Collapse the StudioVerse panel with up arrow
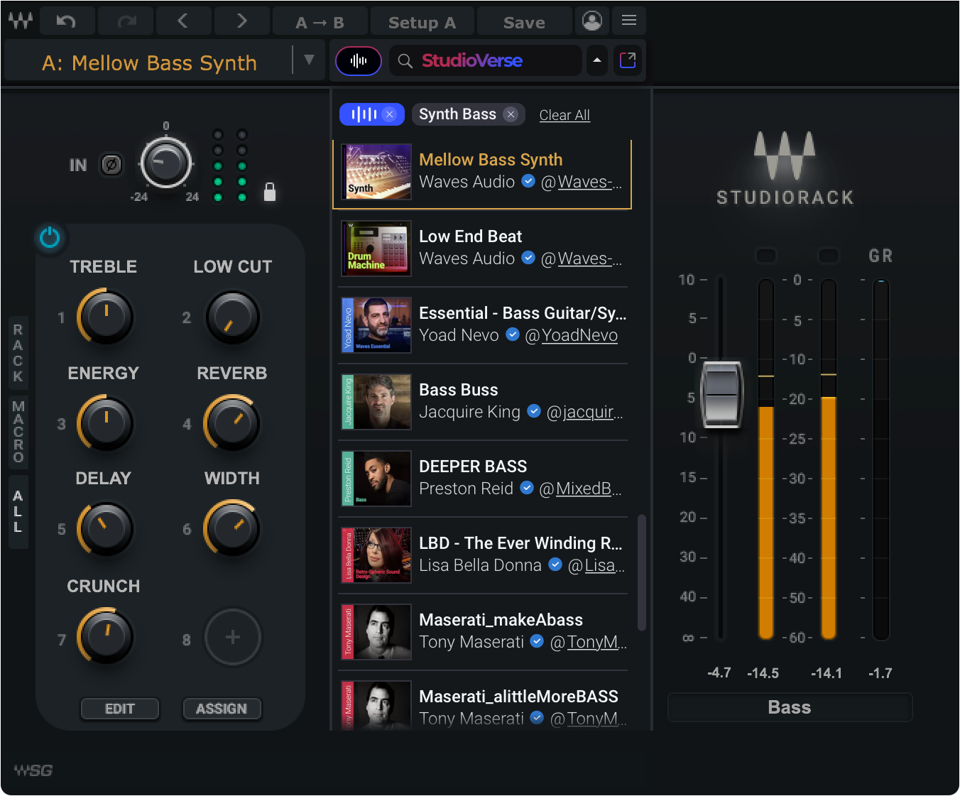 click(x=597, y=60)
